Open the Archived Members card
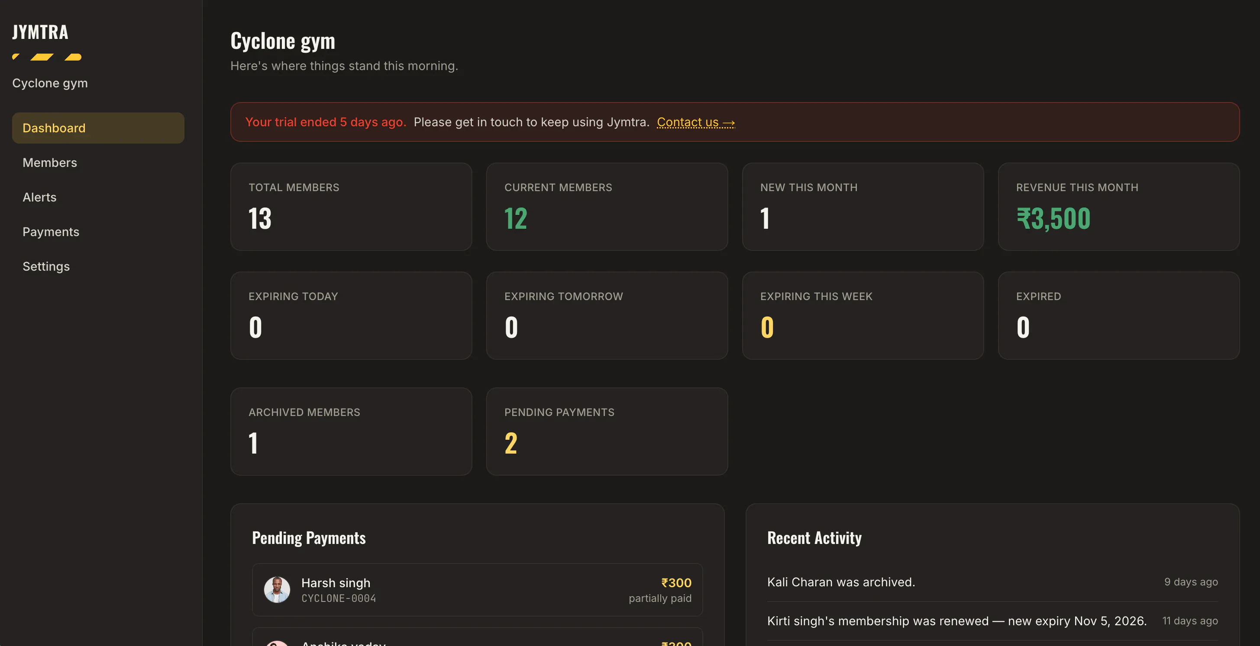The height and width of the screenshot is (646, 1260). (351, 432)
